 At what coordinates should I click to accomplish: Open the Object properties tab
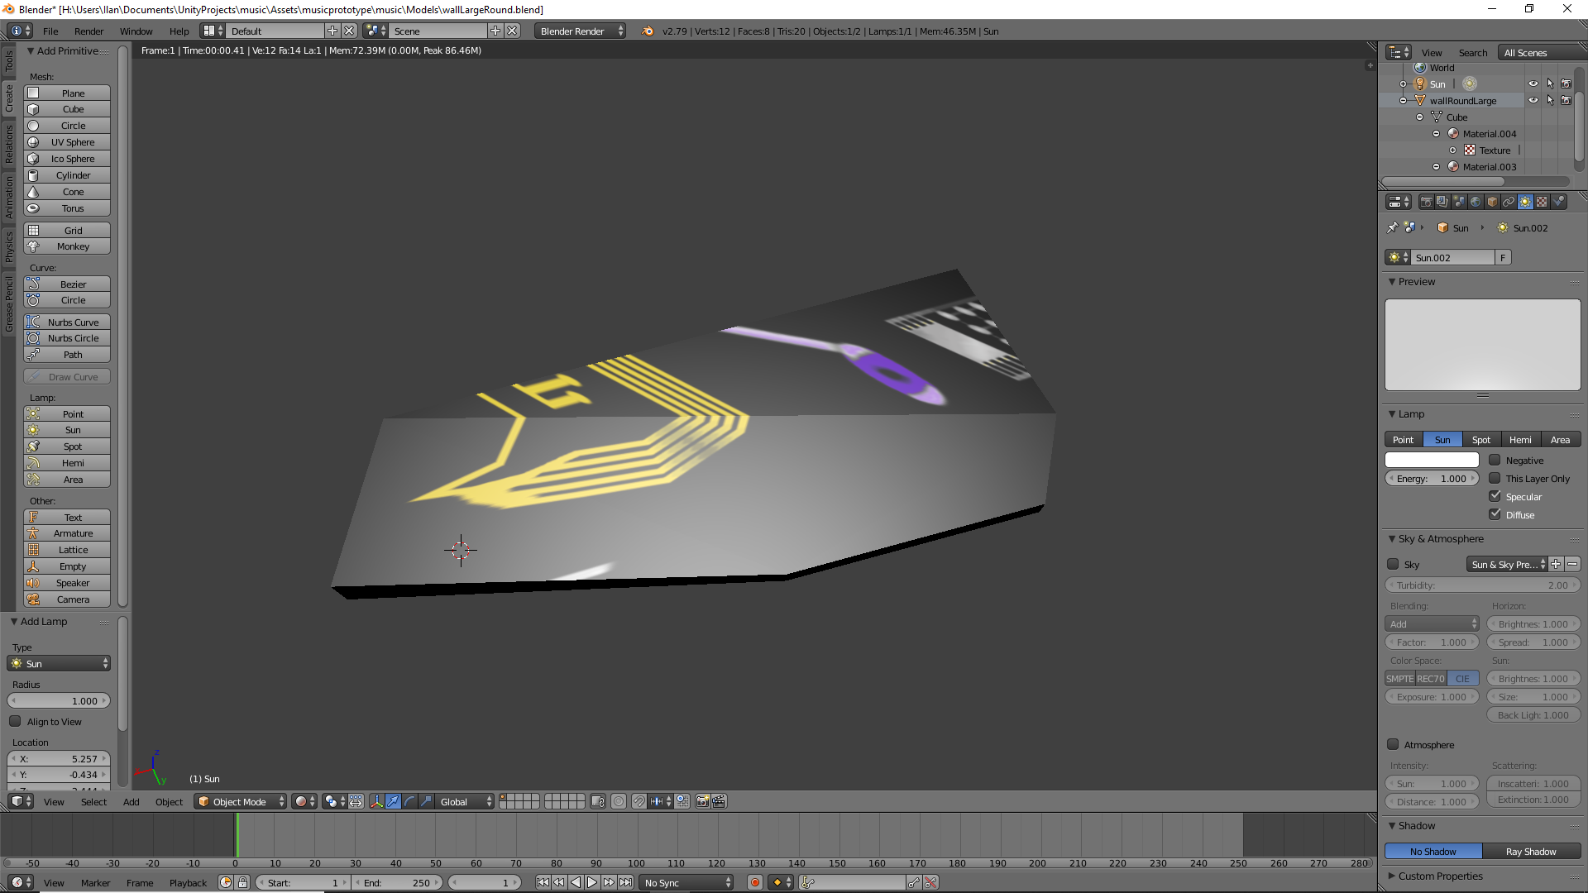[1492, 202]
